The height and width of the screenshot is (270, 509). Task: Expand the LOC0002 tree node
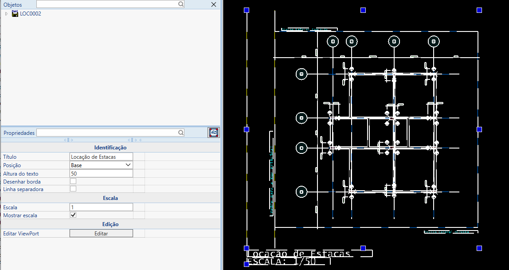[6, 14]
